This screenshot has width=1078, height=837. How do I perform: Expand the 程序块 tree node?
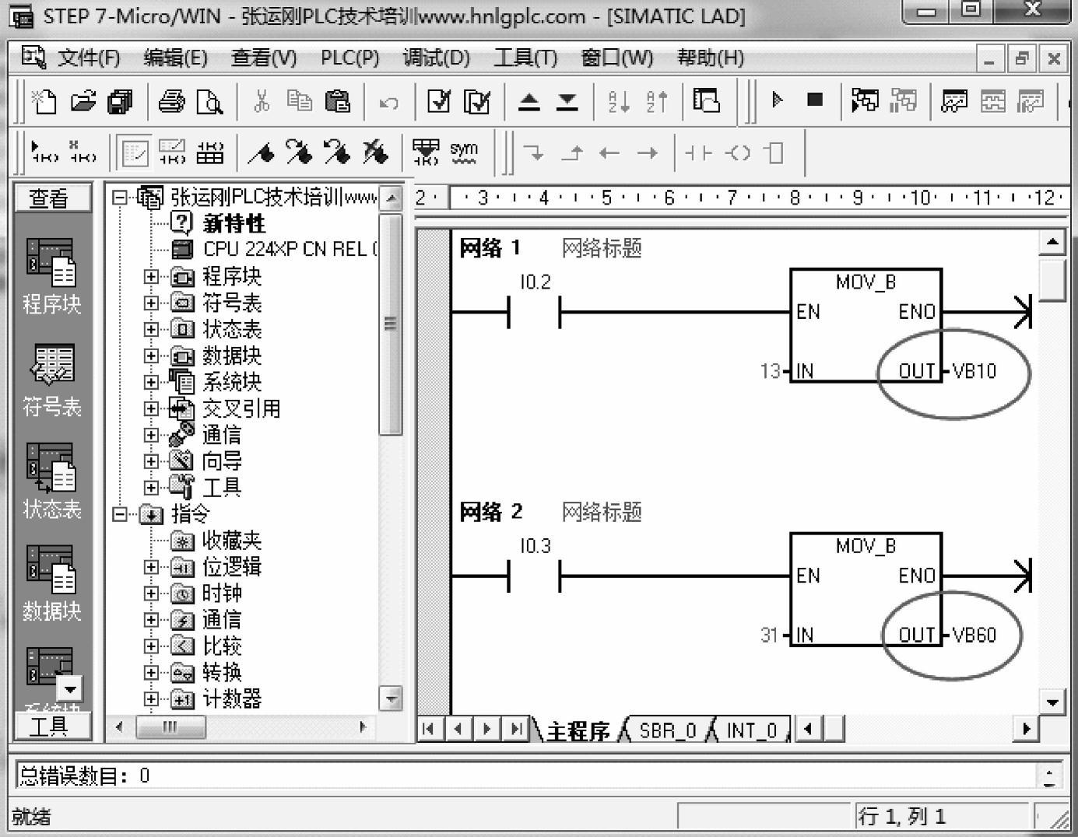[151, 276]
